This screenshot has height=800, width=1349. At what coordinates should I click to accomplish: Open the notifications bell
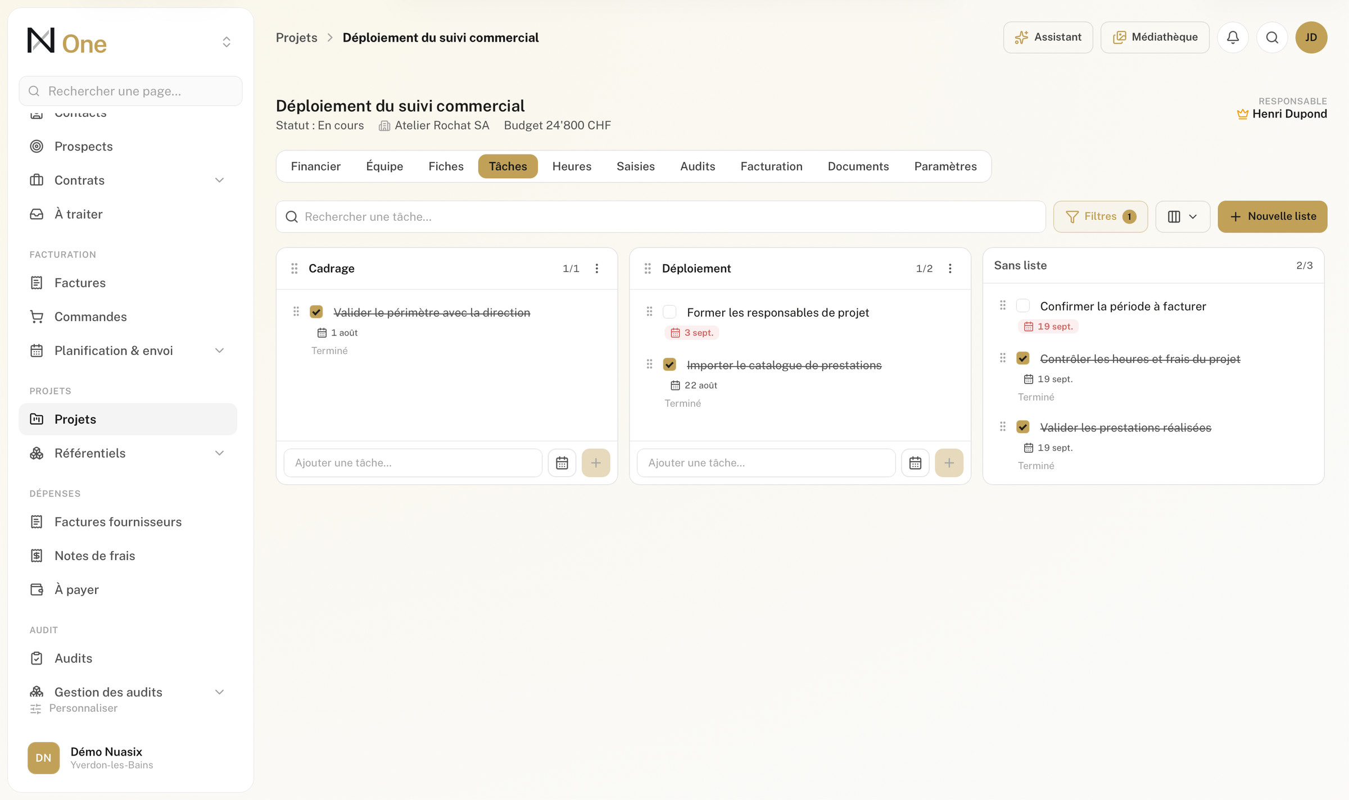click(x=1233, y=38)
